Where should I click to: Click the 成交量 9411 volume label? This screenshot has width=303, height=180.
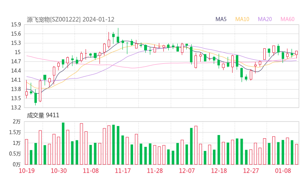pyautogui.click(x=43, y=115)
